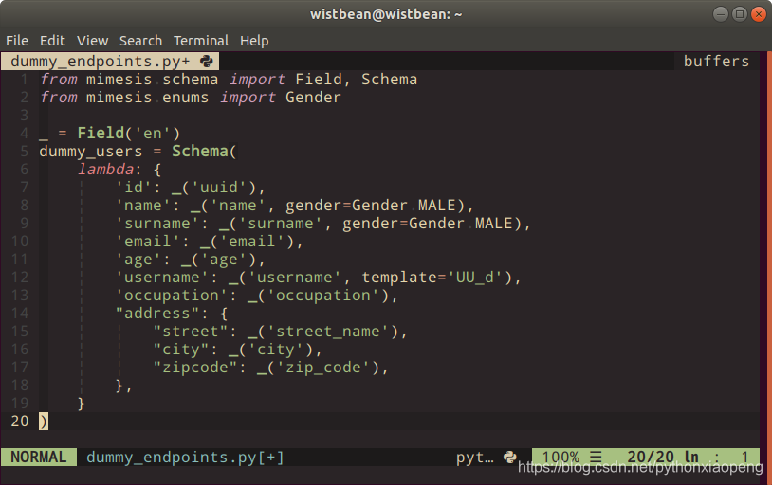Viewport: 772px width, 485px height.
Task: Click the 'age' key on line 11
Action: coord(138,260)
